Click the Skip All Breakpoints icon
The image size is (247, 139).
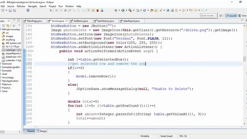point(51,10)
